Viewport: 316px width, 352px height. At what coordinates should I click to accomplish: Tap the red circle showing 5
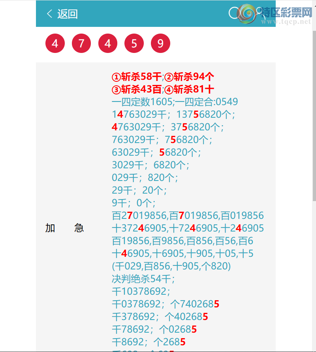[x=134, y=43]
